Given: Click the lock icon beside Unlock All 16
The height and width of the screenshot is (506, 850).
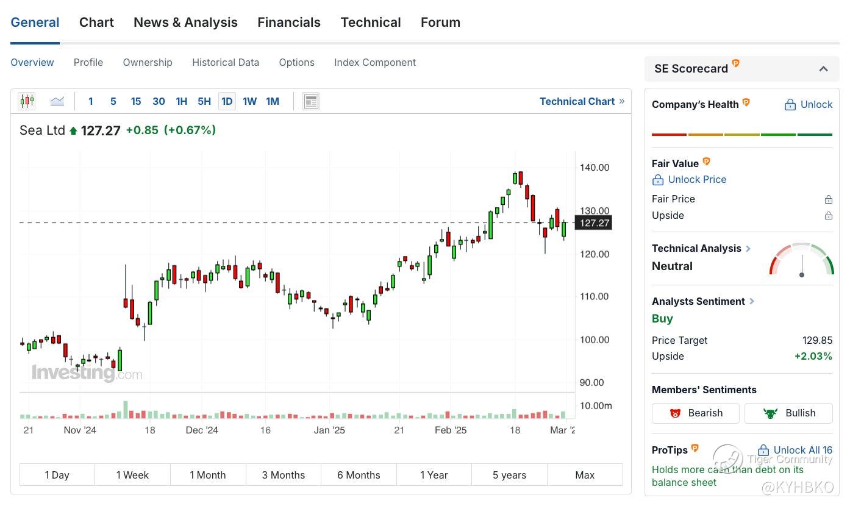Looking at the screenshot, I should pyautogui.click(x=763, y=451).
